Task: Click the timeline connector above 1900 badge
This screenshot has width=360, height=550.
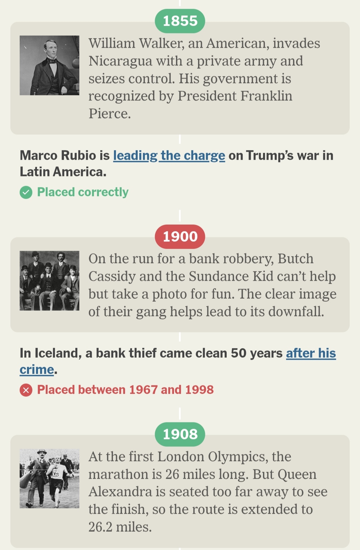Action: tap(180, 216)
